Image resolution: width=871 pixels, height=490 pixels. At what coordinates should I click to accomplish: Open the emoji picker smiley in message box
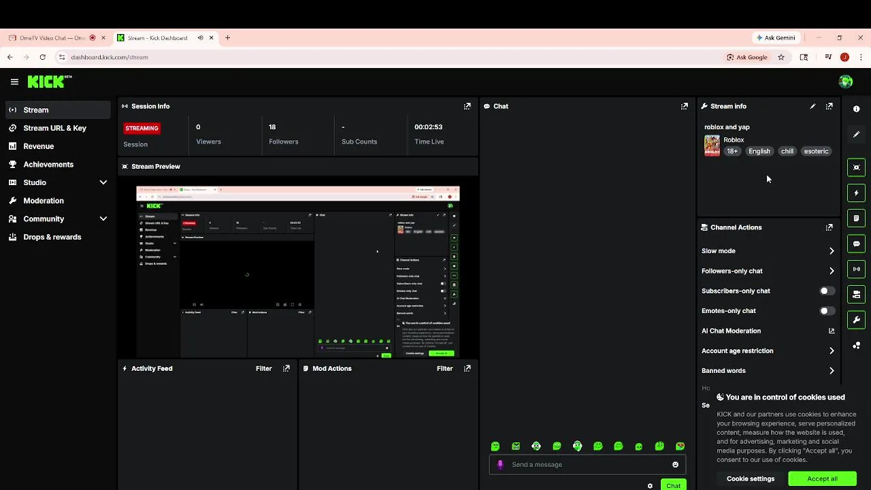[675, 464]
